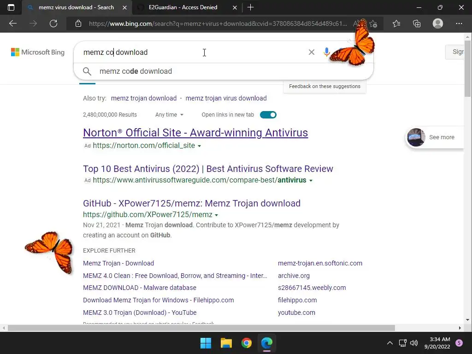The height and width of the screenshot is (354, 472).
Task: Click the See more thumbnail card
Action: (x=435, y=137)
